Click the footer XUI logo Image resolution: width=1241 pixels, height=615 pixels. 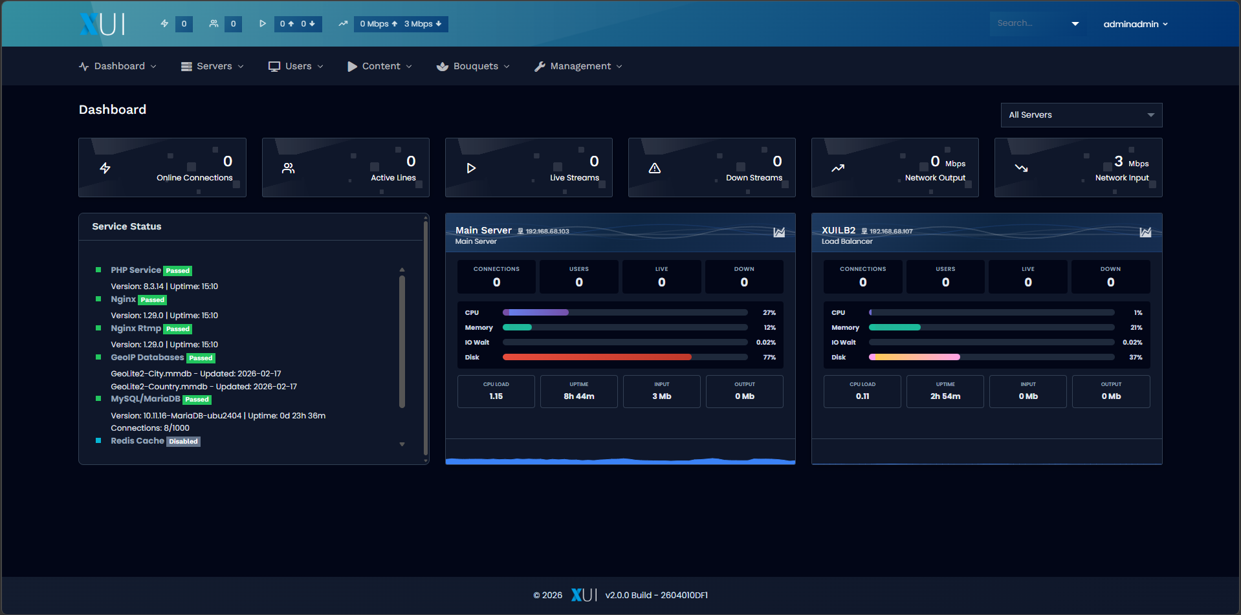pos(584,595)
